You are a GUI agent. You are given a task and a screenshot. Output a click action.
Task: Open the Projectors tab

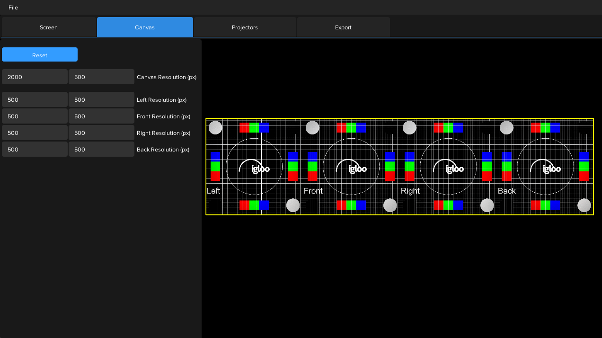click(245, 27)
